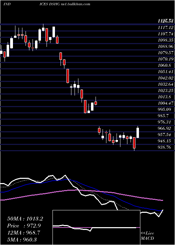Viewport: 175px width, 245px height.
Task: Click the ns1.bullkhan.com title text
Action: (x=76, y=4)
